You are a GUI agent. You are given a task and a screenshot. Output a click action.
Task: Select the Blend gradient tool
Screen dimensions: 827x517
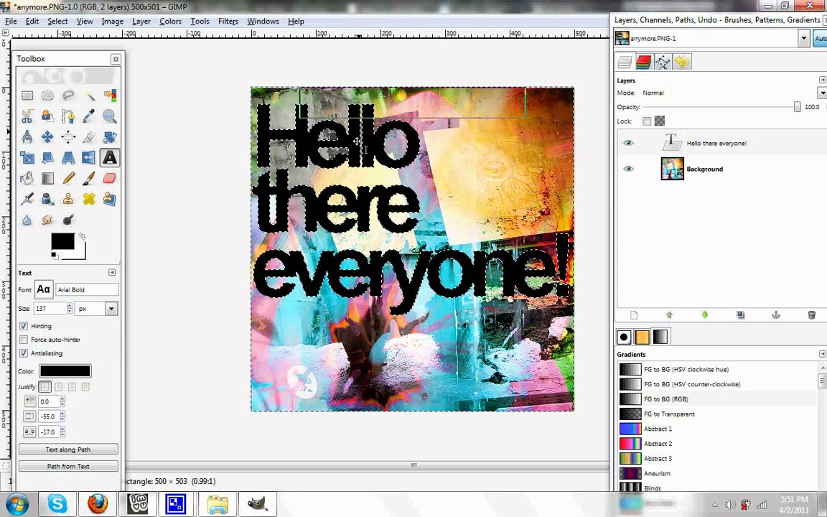(47, 178)
